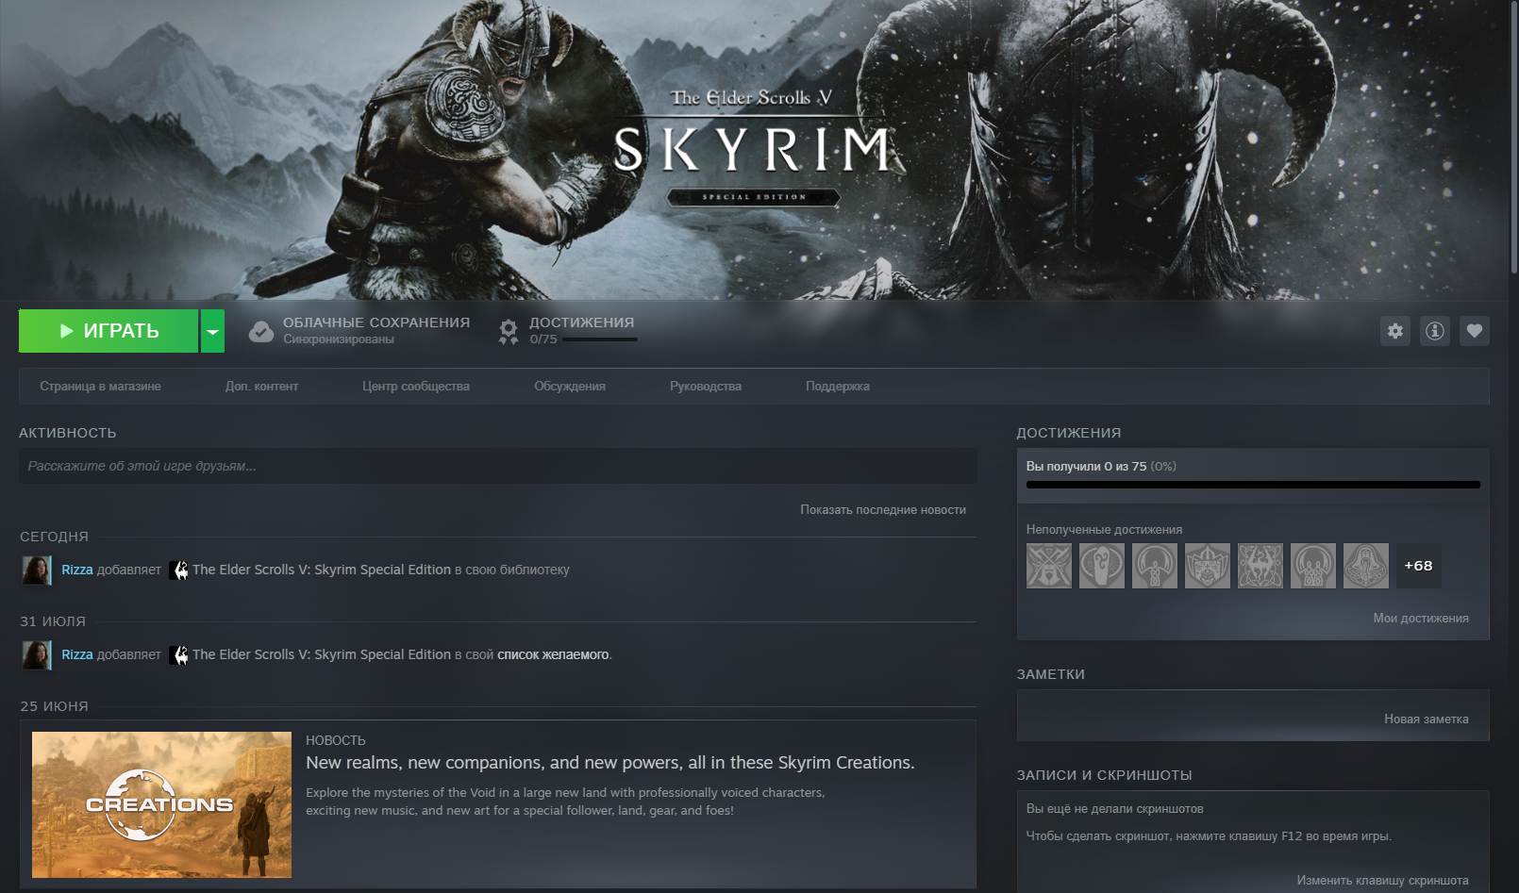Select the single-figure horned arch achievement icon
The height and width of the screenshot is (893, 1519).
(x=1155, y=566)
